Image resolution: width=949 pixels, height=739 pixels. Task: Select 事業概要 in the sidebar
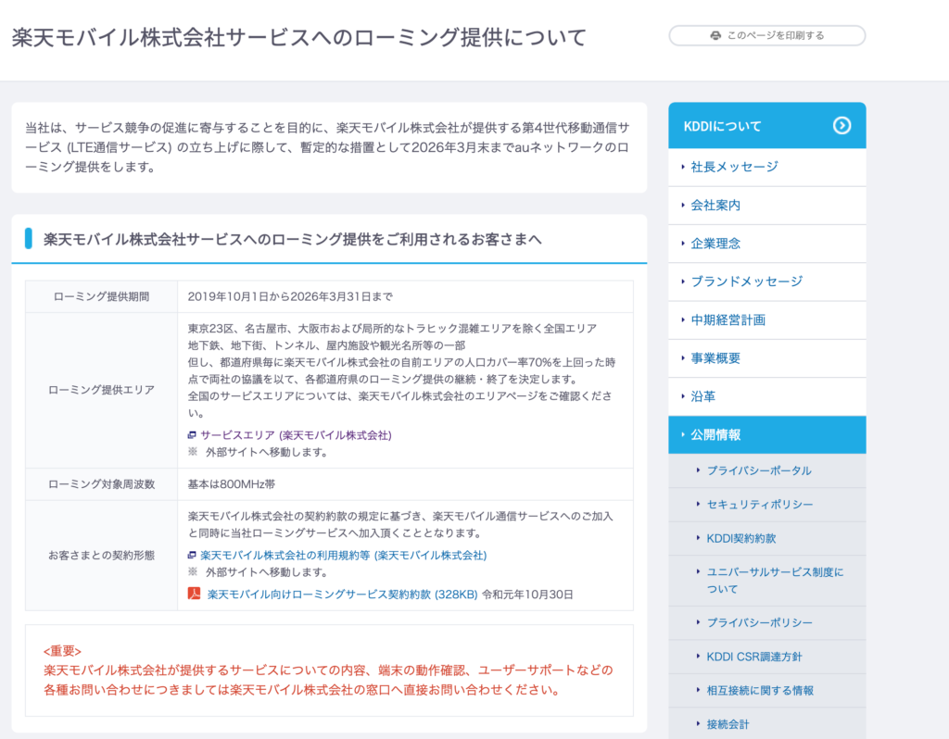point(766,358)
